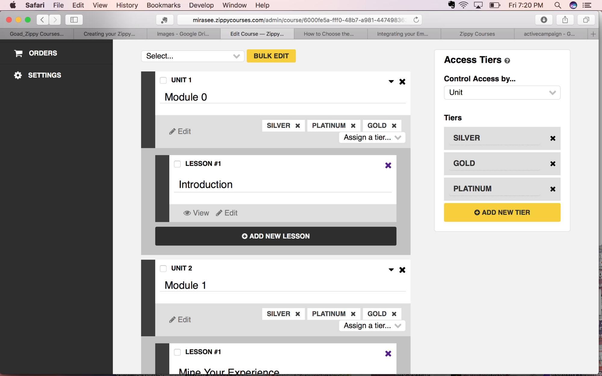Open the Apple menu
The width and height of the screenshot is (602, 376).
coord(13,5)
